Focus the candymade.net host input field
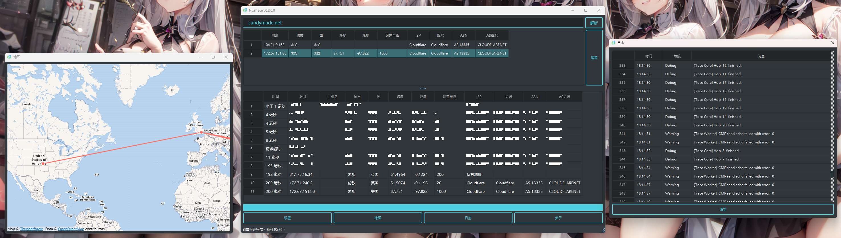 point(413,23)
